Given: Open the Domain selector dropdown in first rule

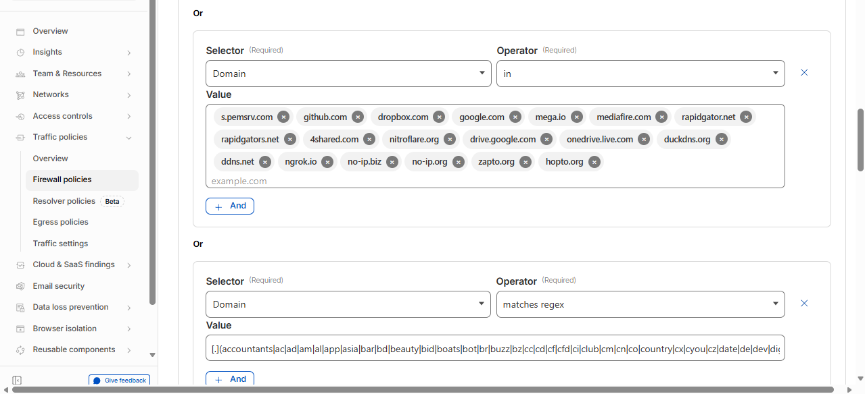Looking at the screenshot, I should coord(348,74).
